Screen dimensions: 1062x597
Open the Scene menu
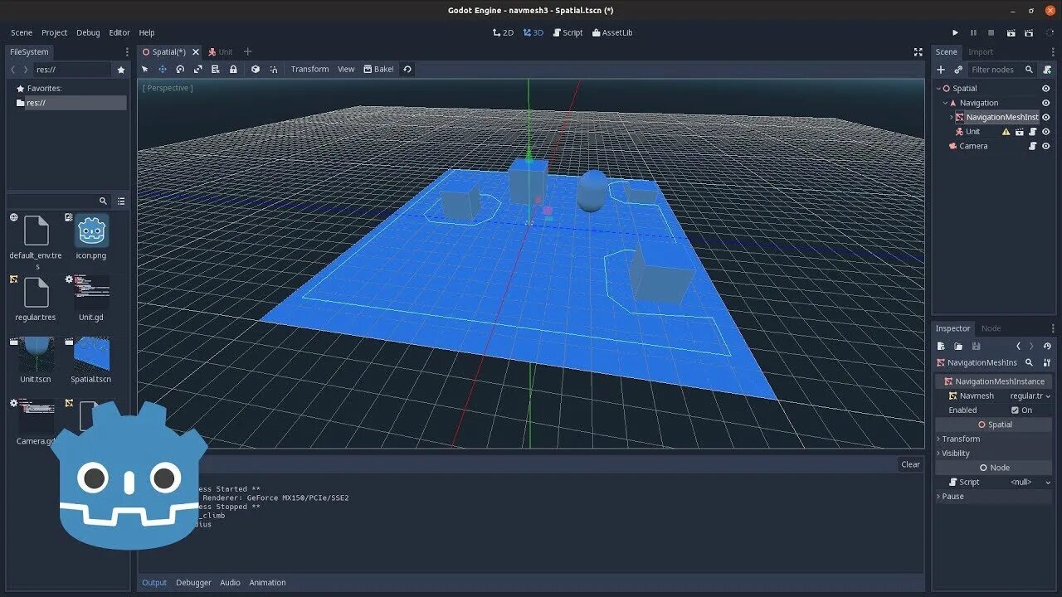[x=22, y=32]
